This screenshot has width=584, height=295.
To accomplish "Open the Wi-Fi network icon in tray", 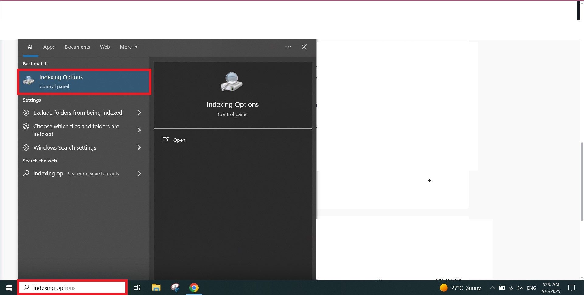I will pyautogui.click(x=511, y=288).
